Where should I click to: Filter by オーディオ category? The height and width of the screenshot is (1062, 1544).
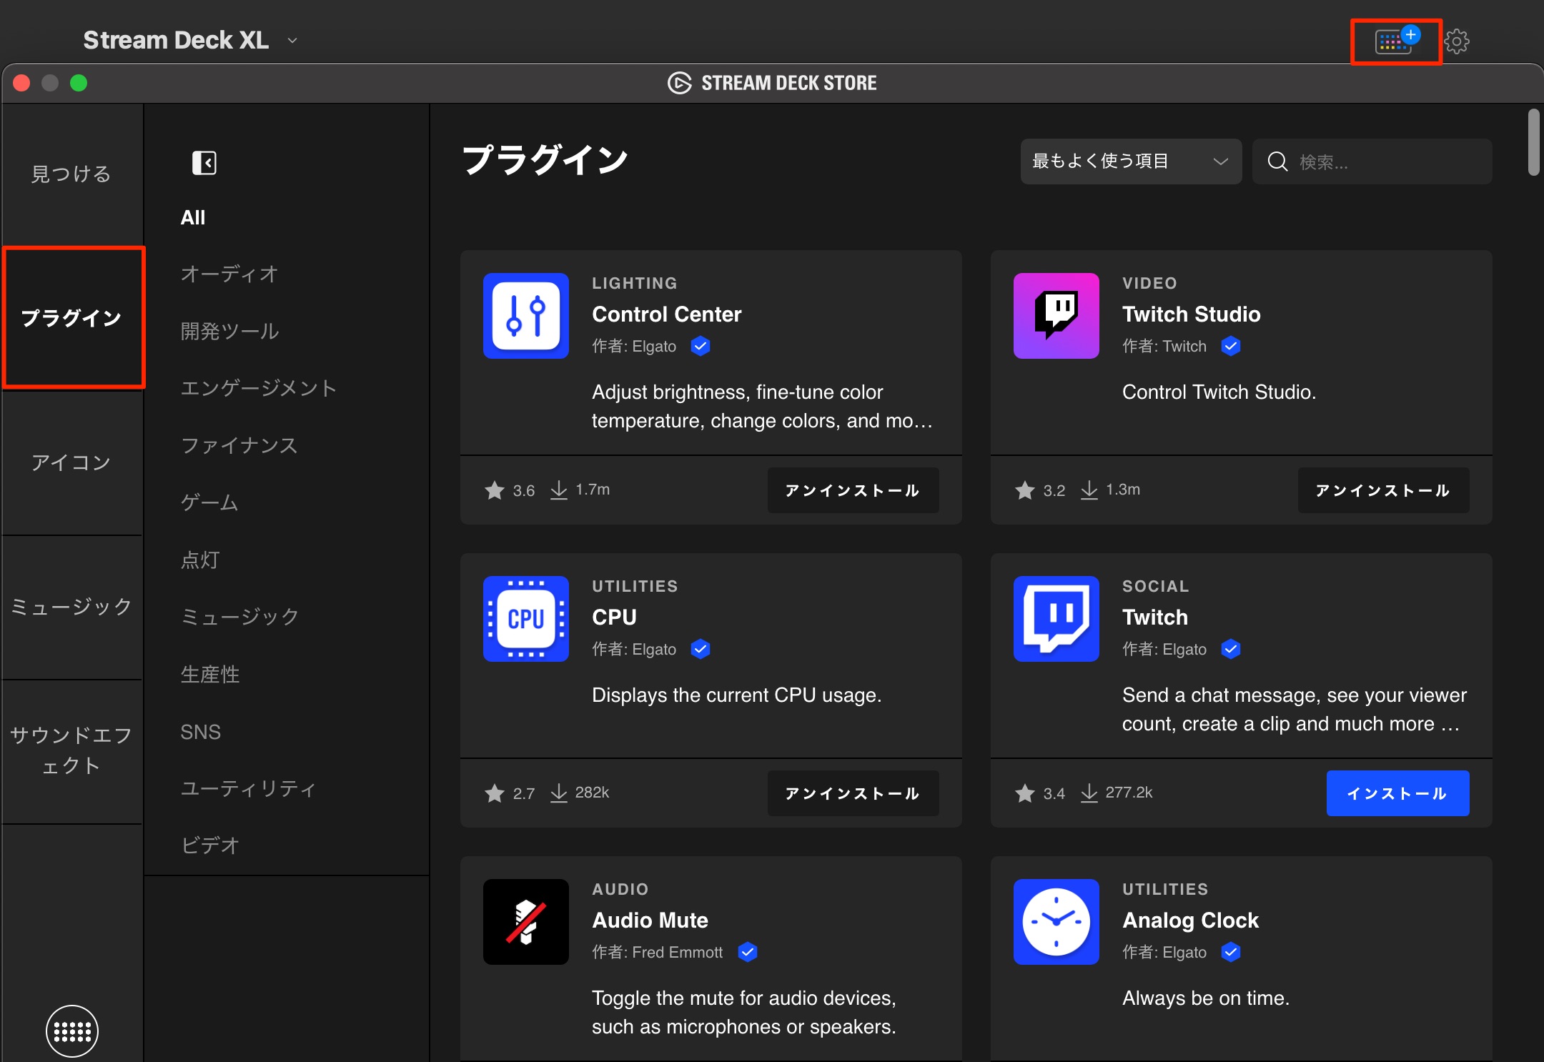pos(229,274)
